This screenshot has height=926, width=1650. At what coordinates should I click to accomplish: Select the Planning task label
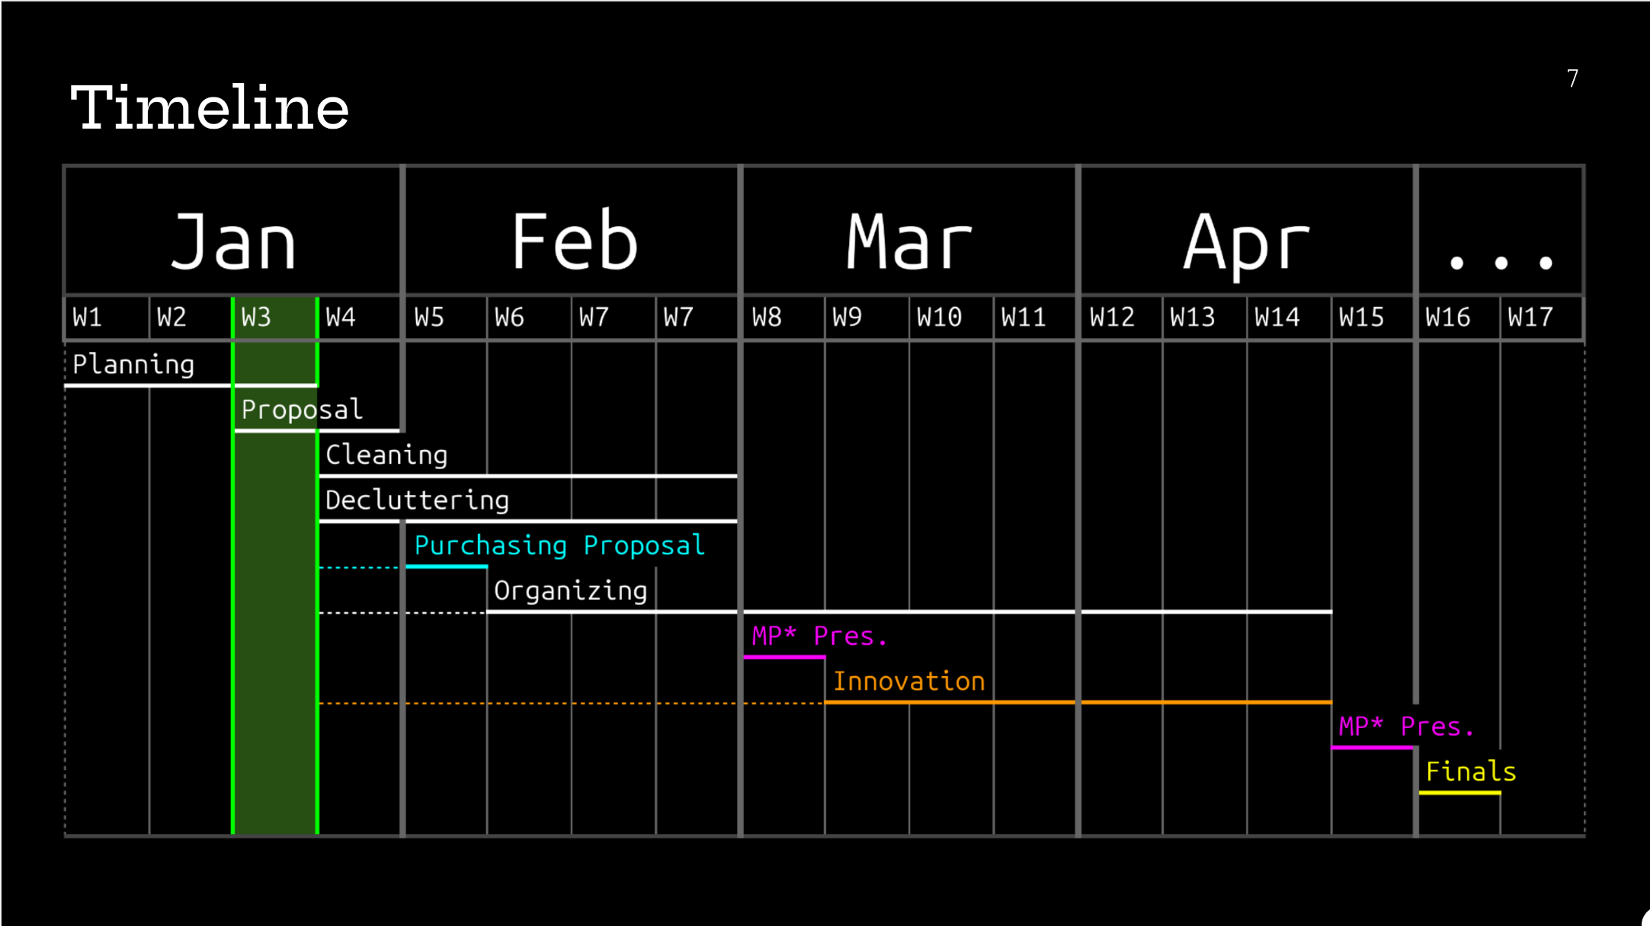click(x=133, y=364)
